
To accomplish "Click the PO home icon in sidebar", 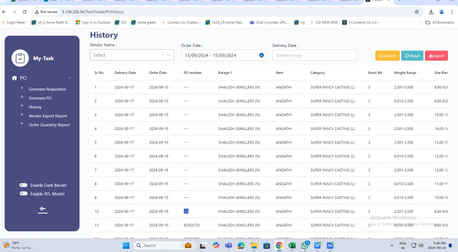I will tap(14, 78).
